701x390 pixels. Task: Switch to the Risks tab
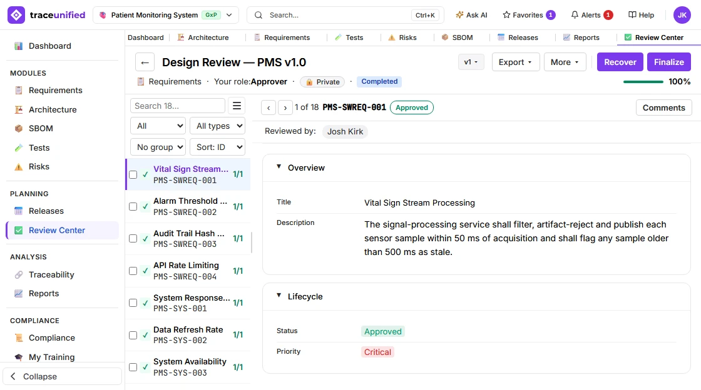click(x=402, y=37)
